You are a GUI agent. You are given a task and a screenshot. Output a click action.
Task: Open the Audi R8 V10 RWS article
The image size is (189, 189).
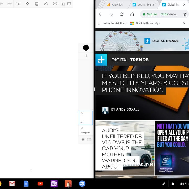coord(122,148)
